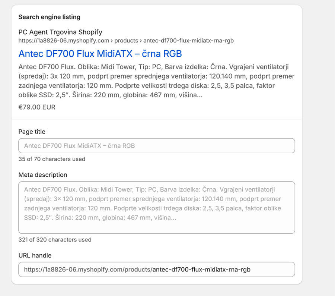Screen dimensions: 335x296
Task: Click the 'URL handle' label
Action: [x=35, y=255]
